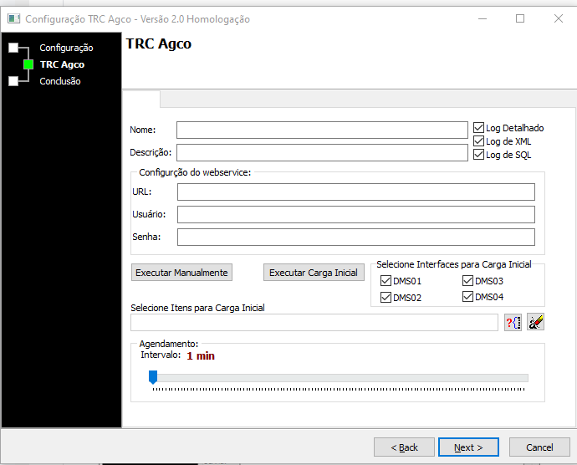577x465 pixels.
Task: Run Executar Carga Inicial
Action: click(314, 273)
